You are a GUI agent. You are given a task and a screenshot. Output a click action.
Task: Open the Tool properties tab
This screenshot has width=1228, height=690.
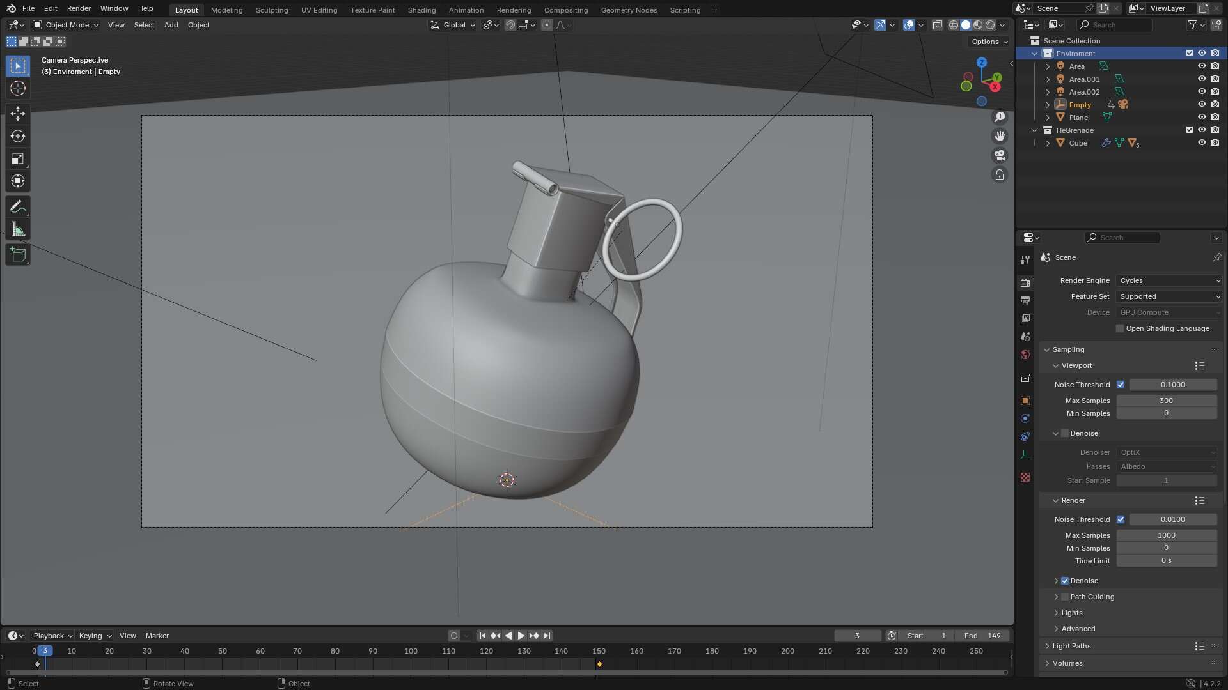pos(1025,260)
